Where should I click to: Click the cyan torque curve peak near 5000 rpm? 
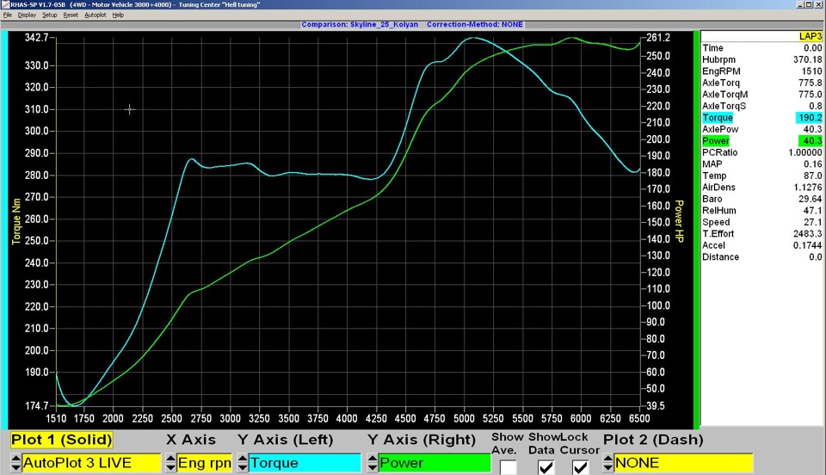click(473, 38)
